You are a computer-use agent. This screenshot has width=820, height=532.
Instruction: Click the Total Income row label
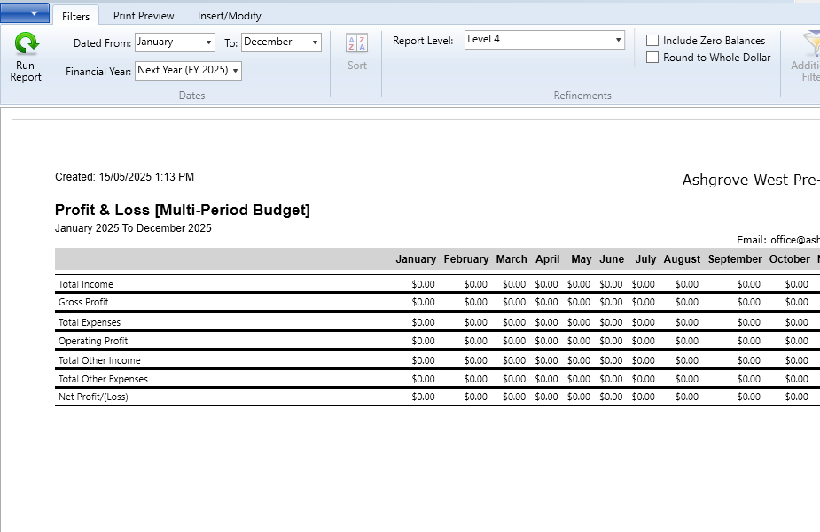point(86,284)
